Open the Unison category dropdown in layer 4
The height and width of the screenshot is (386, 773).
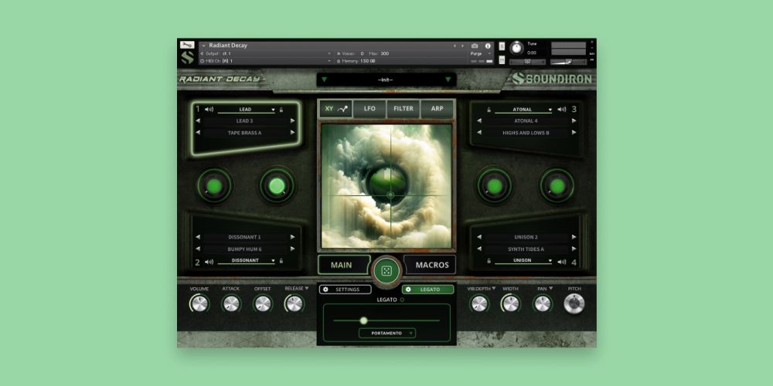[x=523, y=260]
